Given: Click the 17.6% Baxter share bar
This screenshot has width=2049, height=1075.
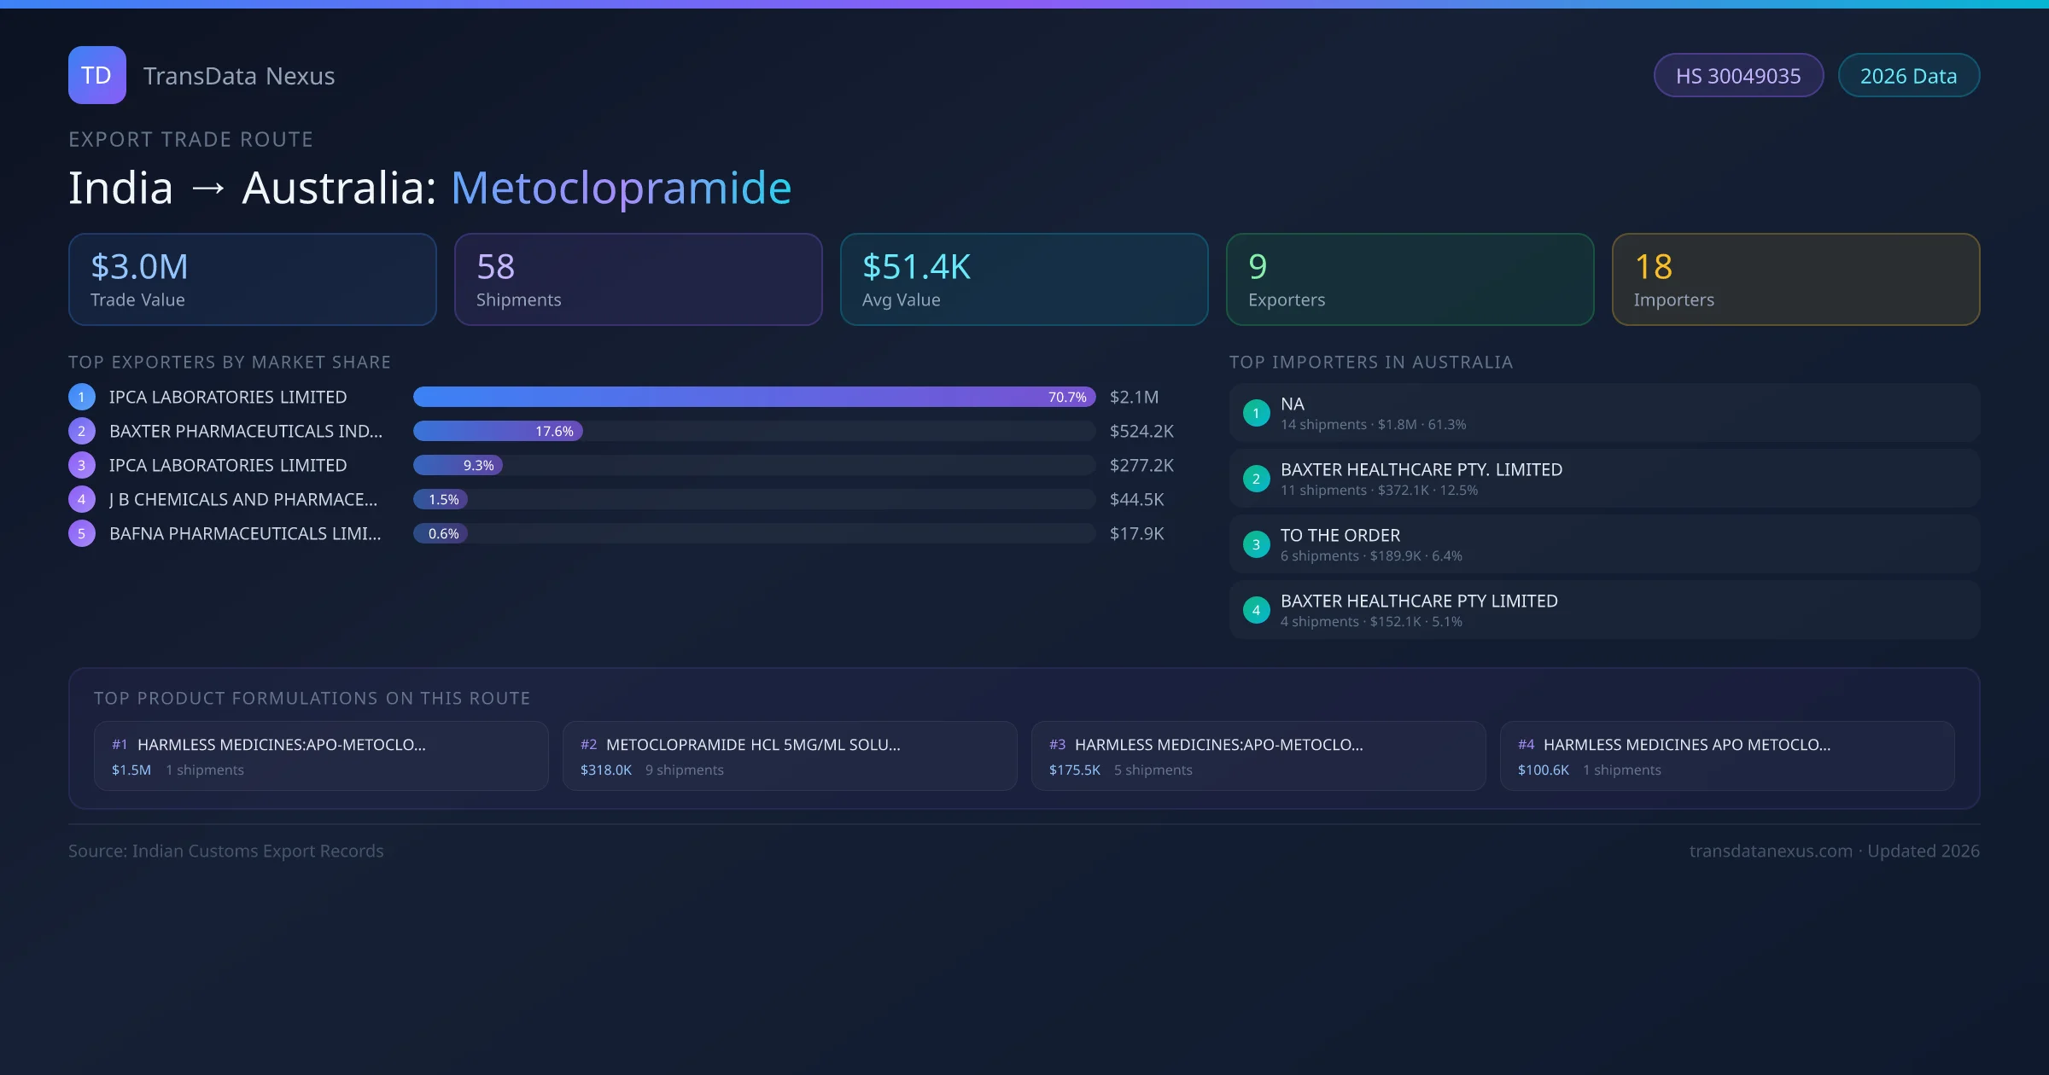Looking at the screenshot, I should (498, 431).
